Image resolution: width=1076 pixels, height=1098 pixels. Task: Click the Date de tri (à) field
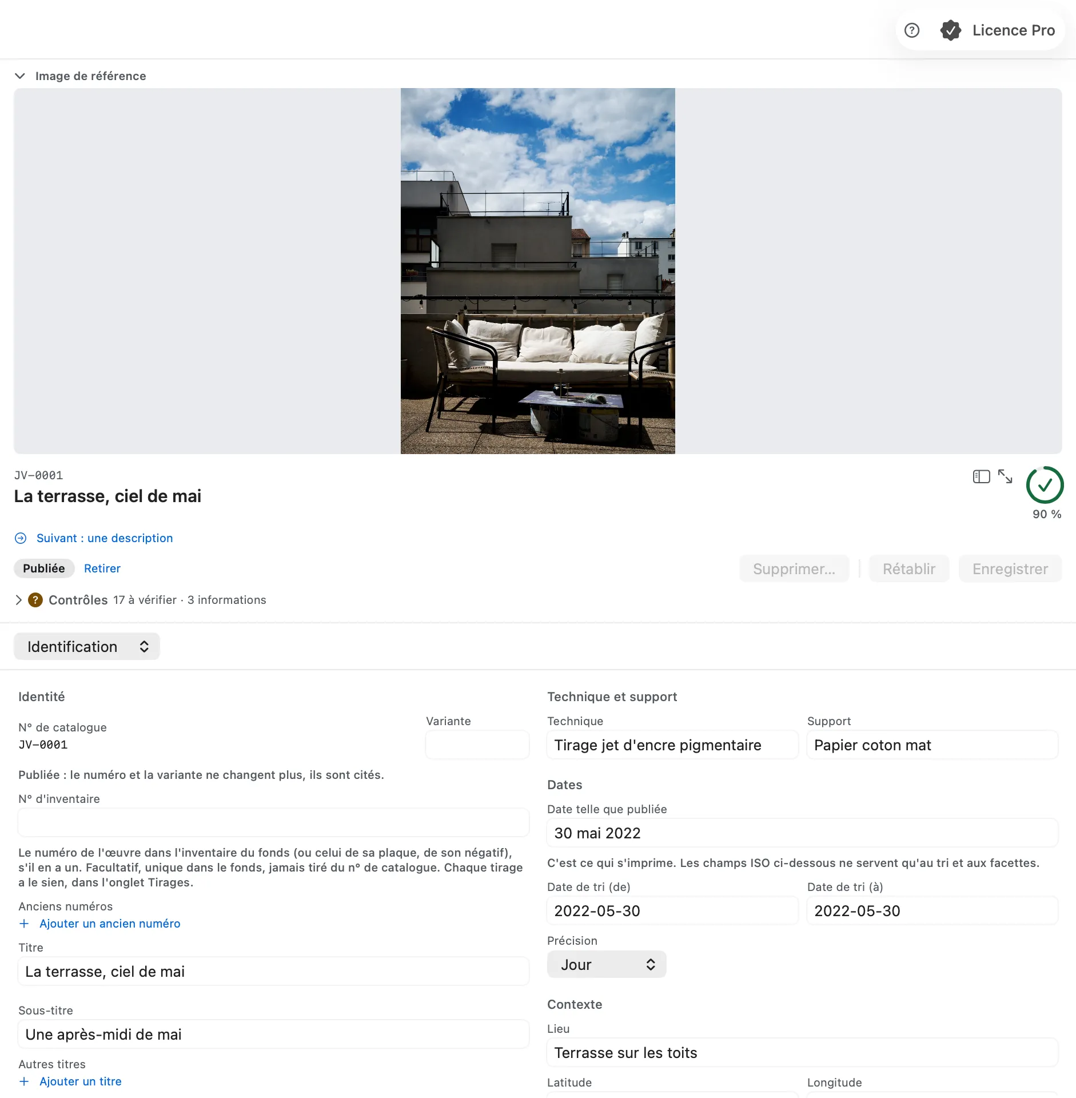coord(932,910)
